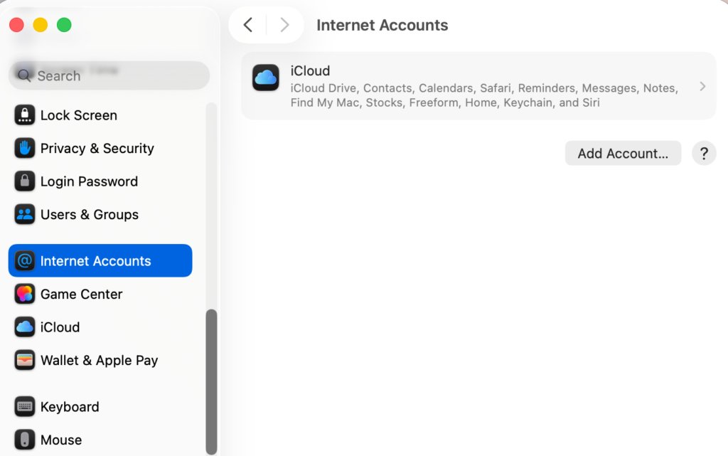The height and width of the screenshot is (456, 728).
Task: Select the Users & Groups icon
Action: point(24,214)
